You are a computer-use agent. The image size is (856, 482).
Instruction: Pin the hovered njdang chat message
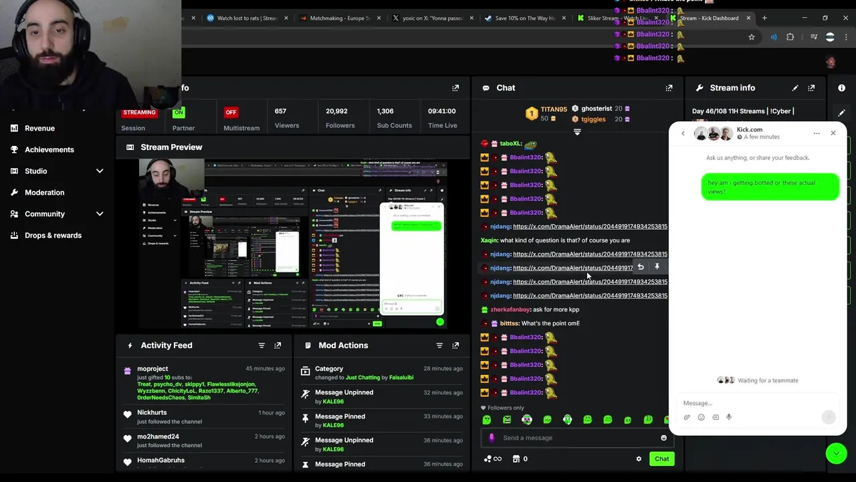[657, 267]
